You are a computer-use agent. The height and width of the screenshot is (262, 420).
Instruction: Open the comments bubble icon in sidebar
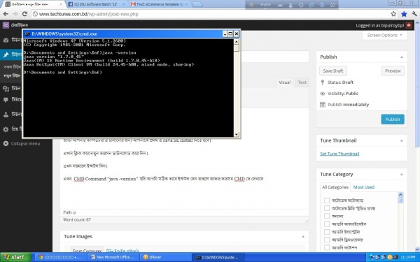point(6,100)
